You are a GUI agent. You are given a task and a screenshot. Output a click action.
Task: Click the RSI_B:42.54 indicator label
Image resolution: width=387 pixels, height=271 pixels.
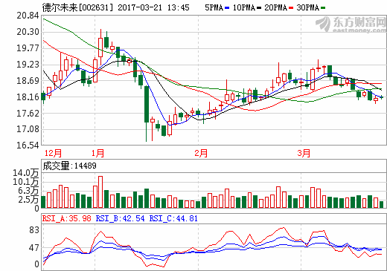click(x=120, y=218)
